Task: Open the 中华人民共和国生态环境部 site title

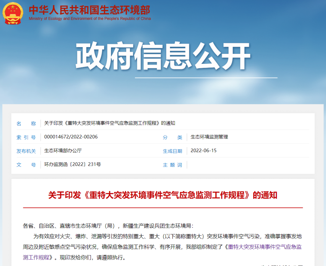Action: [x=90, y=10]
